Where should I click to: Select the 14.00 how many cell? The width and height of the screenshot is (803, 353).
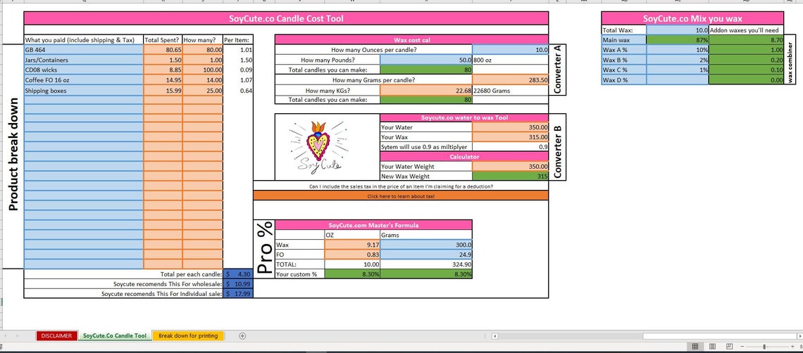pos(203,79)
